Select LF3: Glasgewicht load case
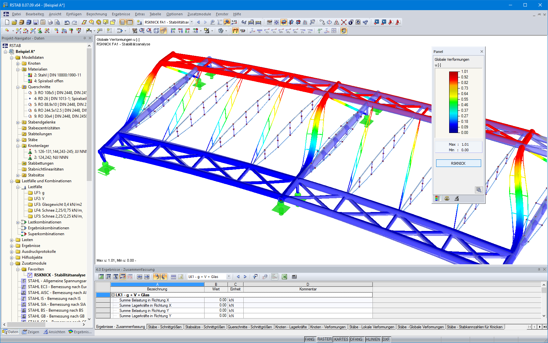The image size is (548, 343). tap(58, 204)
